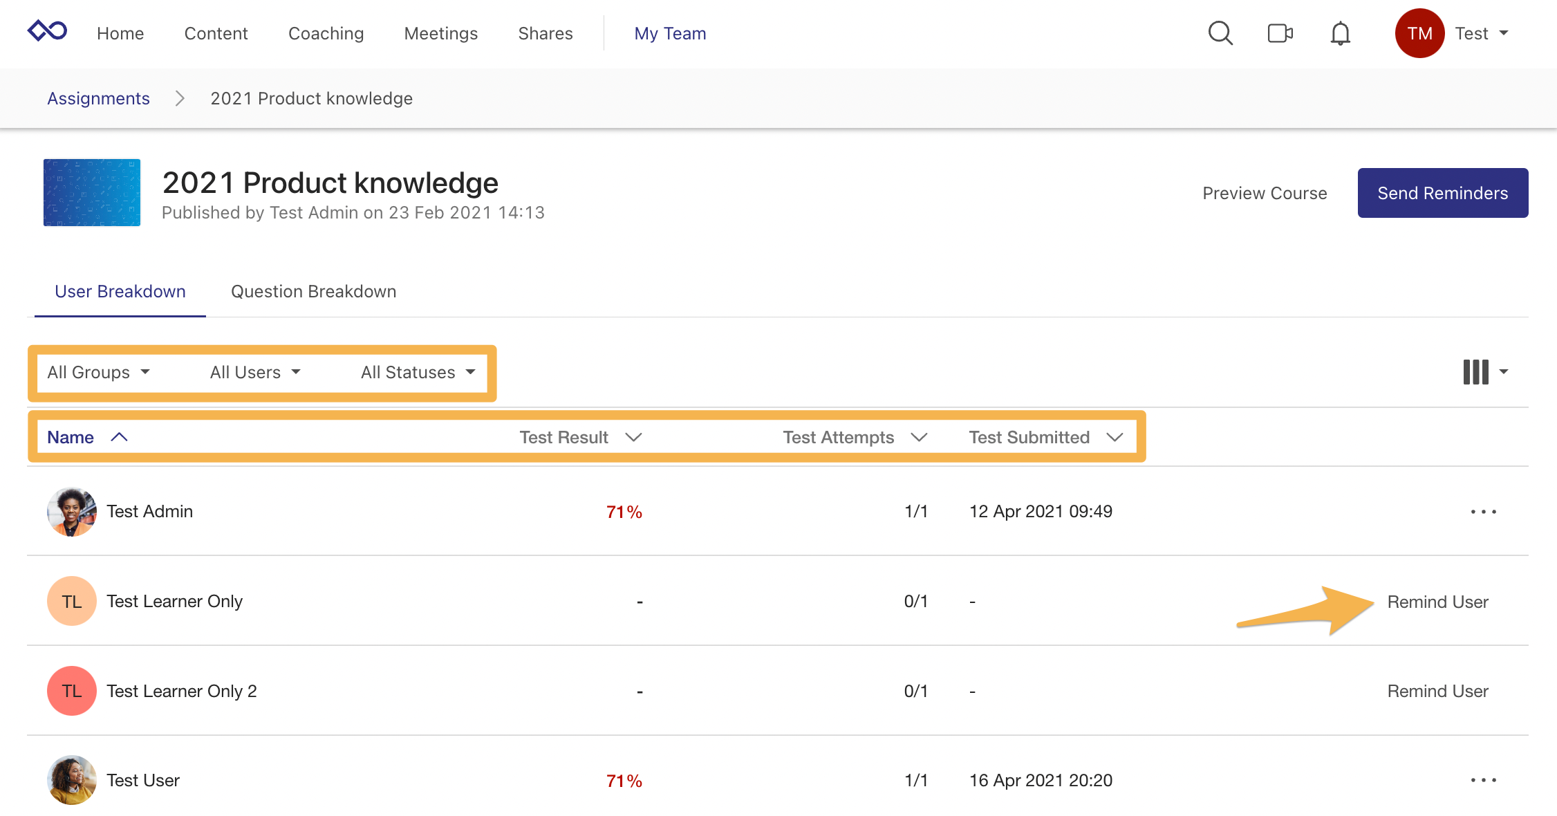Select My Team in the navigation bar
1557x816 pixels.
point(670,33)
